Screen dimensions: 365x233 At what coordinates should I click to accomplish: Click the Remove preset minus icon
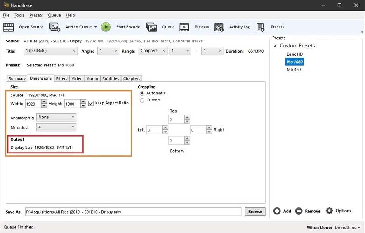[x=299, y=211]
